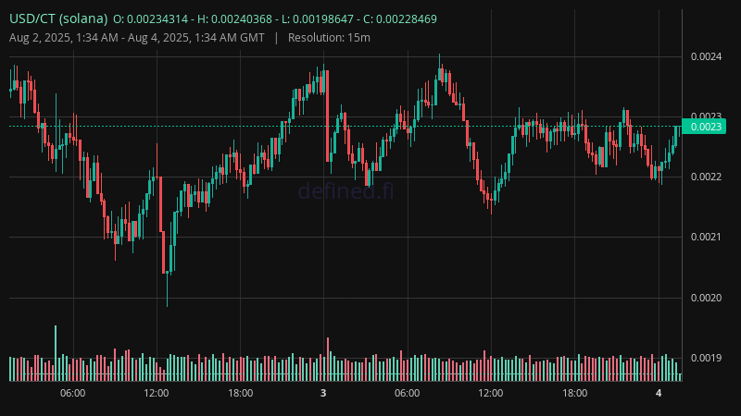Image resolution: width=741 pixels, height=416 pixels.
Task: Click the highest-wick candle near the 0.0024 peak
Action: [x=439, y=67]
